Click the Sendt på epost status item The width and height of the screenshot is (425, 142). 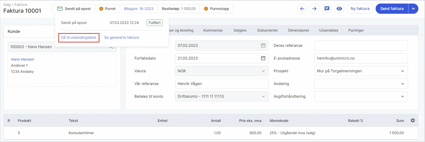(74, 9)
